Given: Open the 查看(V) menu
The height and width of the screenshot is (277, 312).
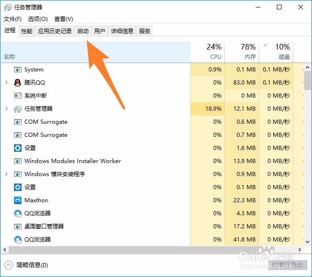Looking at the screenshot, I should tap(64, 19).
